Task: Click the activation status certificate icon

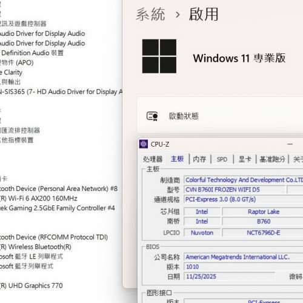Action: [152, 116]
